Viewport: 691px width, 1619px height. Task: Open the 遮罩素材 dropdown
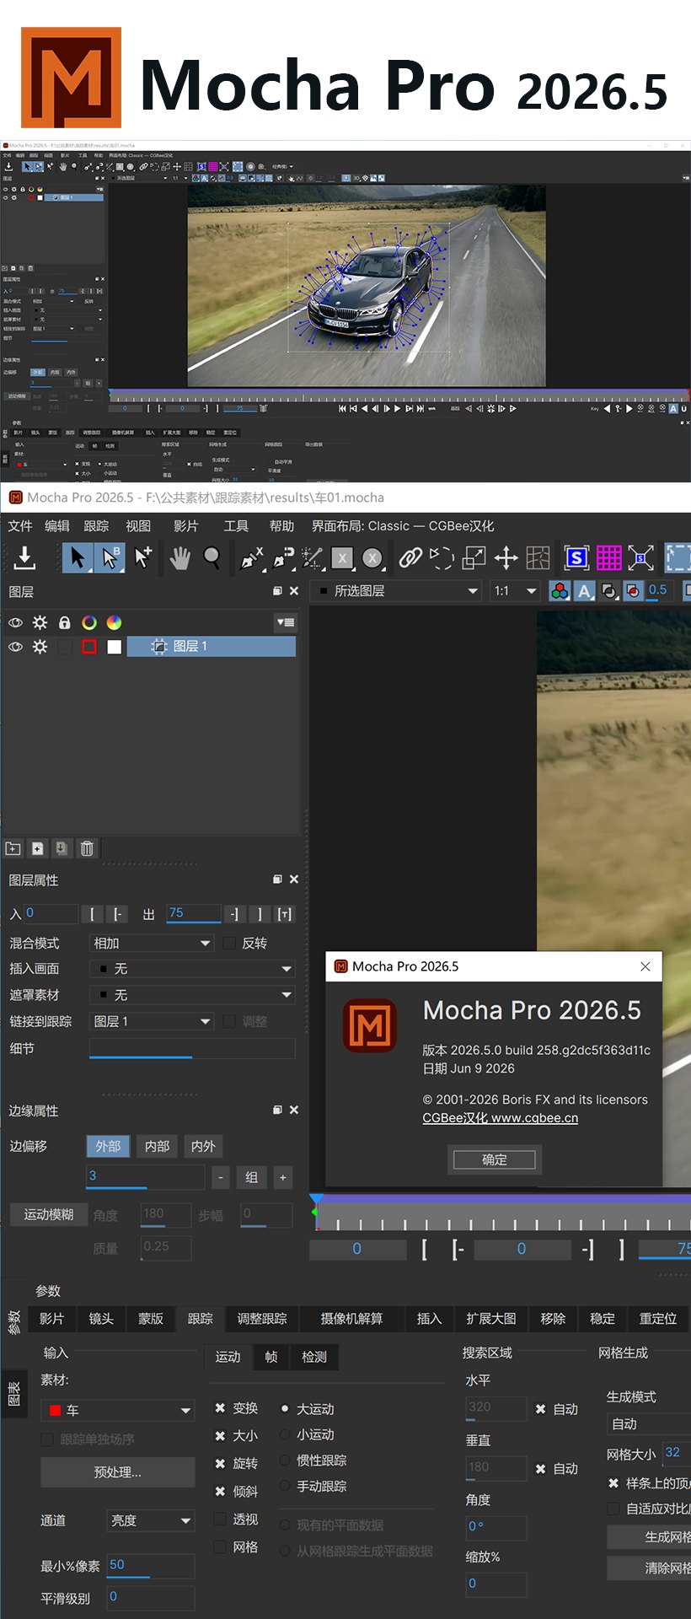[x=192, y=996]
